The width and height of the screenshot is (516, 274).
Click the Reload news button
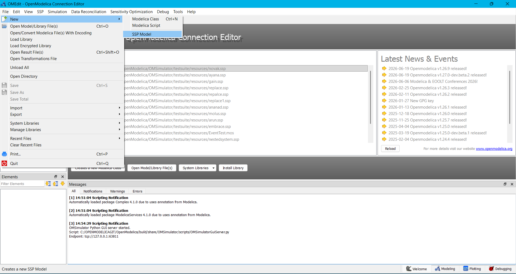tap(390, 149)
